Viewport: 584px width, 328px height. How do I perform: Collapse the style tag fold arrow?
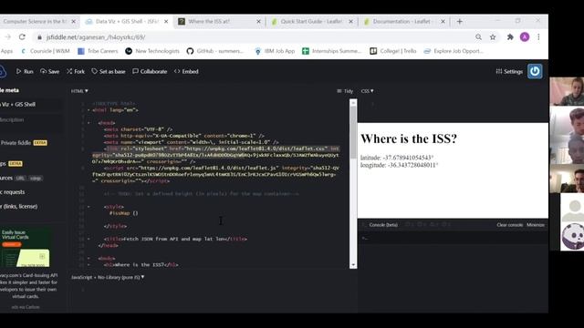pyautogui.click(x=89, y=207)
